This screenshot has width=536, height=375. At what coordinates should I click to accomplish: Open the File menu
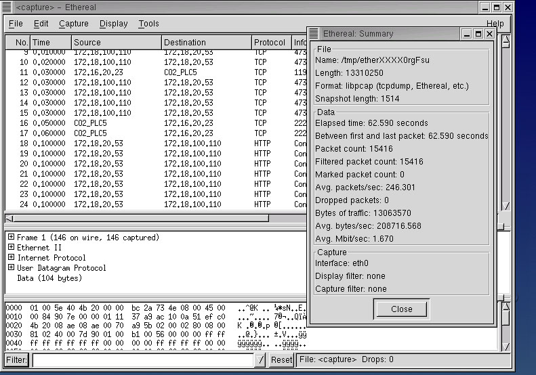(x=16, y=24)
